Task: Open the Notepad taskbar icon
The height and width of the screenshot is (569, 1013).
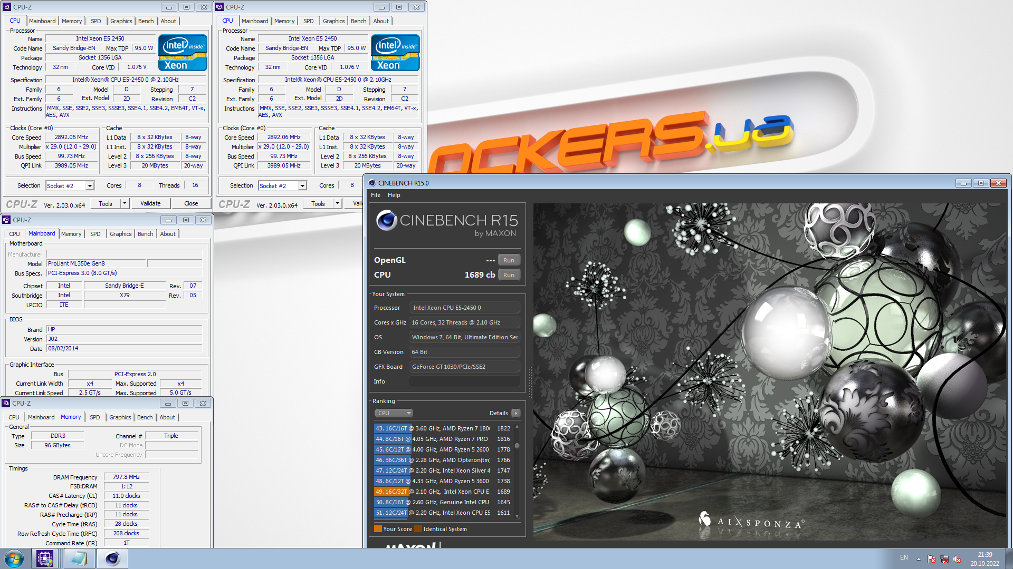Action: (79, 558)
